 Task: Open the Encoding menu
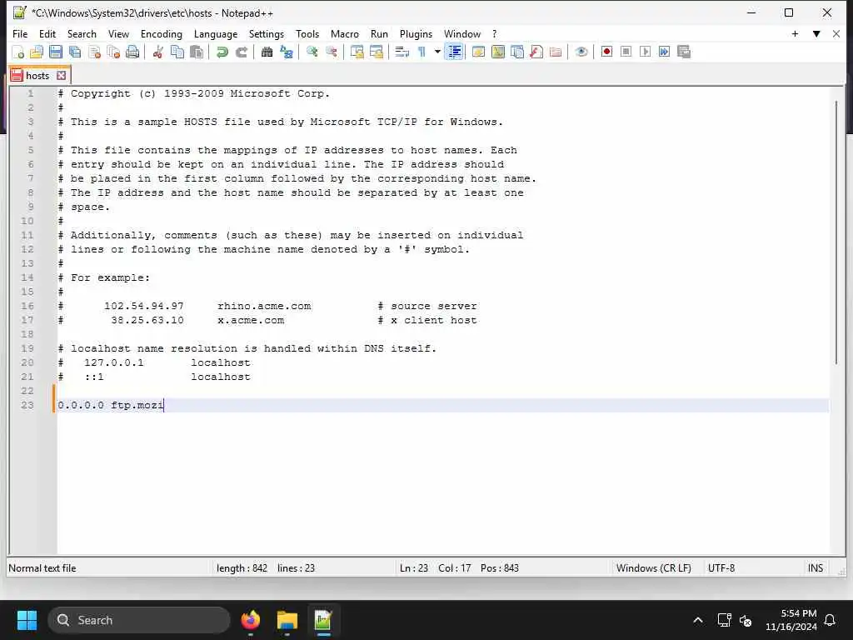(x=162, y=33)
